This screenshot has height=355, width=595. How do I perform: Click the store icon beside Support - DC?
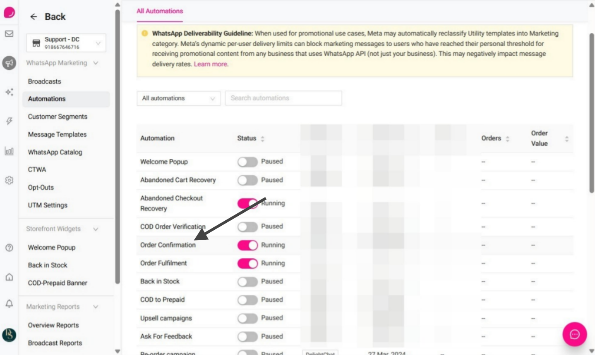[36, 43]
